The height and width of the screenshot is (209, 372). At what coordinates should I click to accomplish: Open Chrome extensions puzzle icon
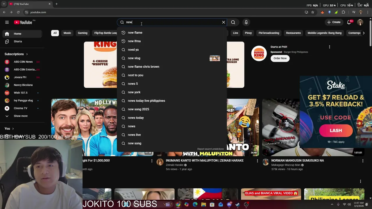[x=344, y=12]
